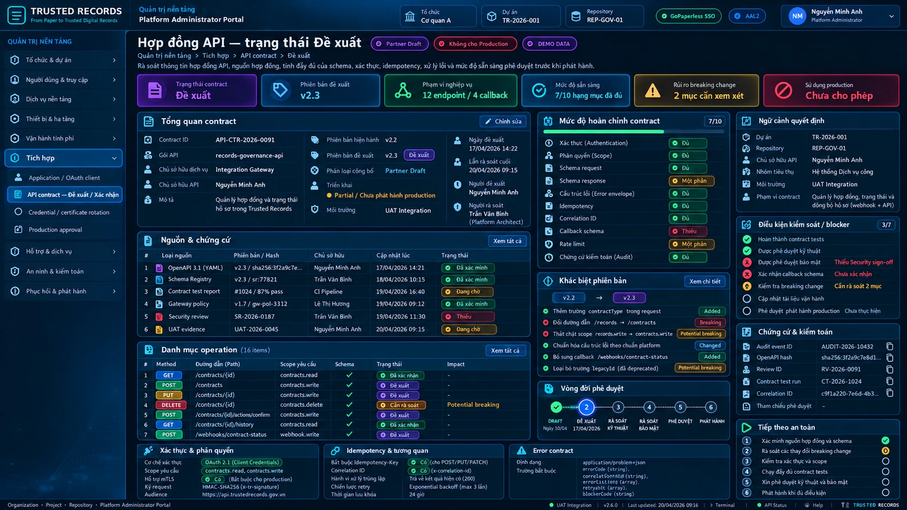Screen dimensions: 907x510
Task: Select lifecycle step 5 Phê duyệt
Action: click(x=680, y=407)
